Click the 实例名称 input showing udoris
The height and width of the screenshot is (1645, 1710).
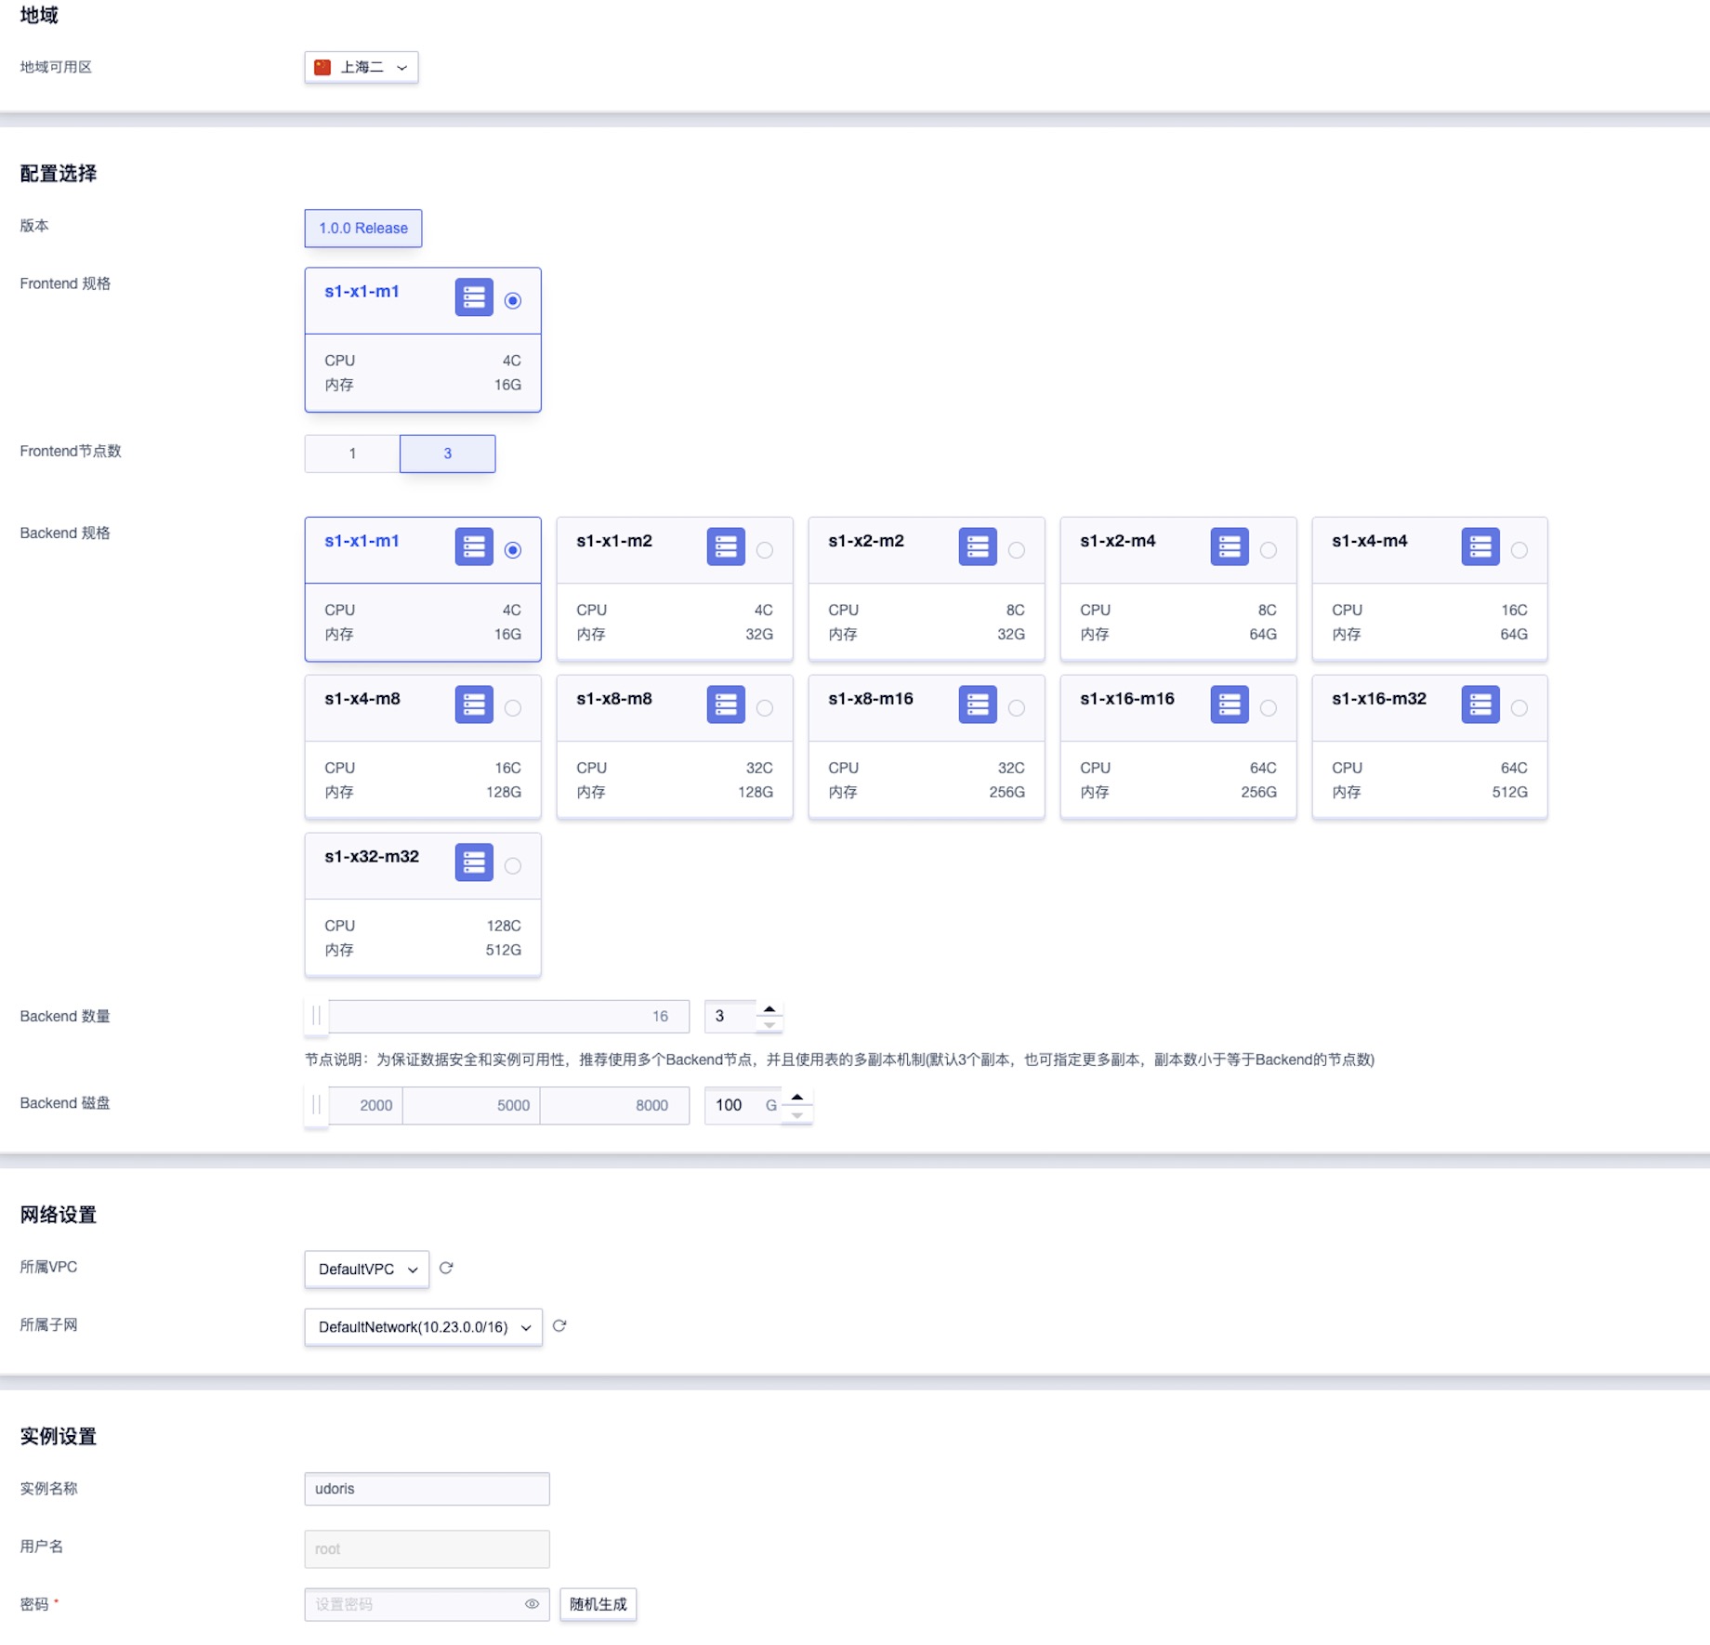click(x=426, y=1489)
